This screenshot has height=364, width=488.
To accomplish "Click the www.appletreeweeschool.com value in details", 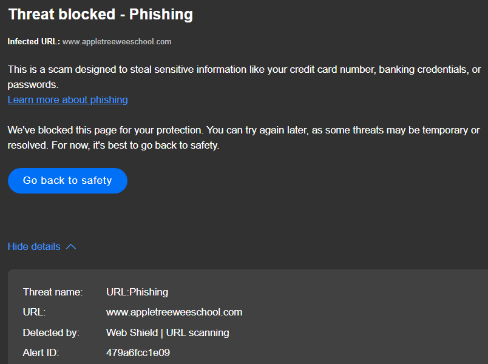I will pyautogui.click(x=174, y=312).
